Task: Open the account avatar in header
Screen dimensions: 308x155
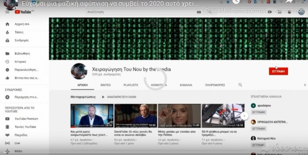Action: [301, 12]
